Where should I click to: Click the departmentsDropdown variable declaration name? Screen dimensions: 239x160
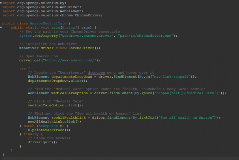tap(72, 77)
